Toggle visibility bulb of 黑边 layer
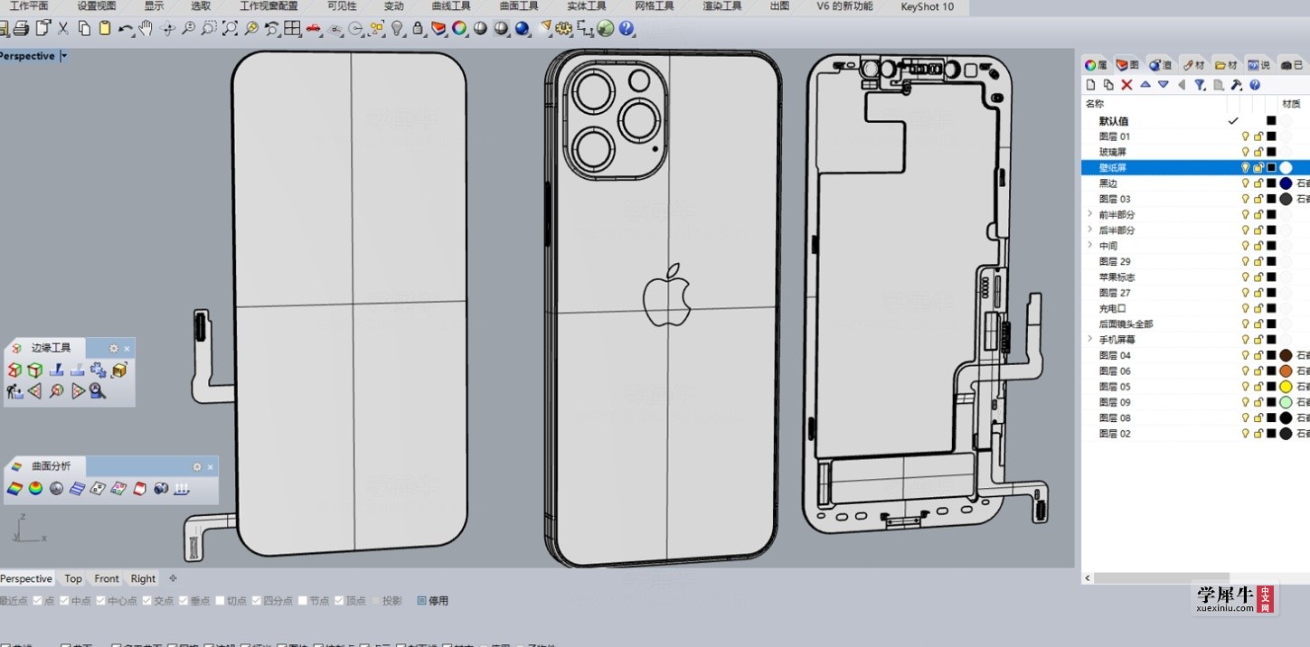Screen dimensions: 1310x647 [x=1245, y=183]
